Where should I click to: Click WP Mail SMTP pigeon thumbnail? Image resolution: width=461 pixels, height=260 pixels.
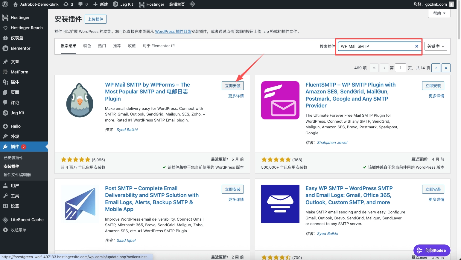(80, 100)
